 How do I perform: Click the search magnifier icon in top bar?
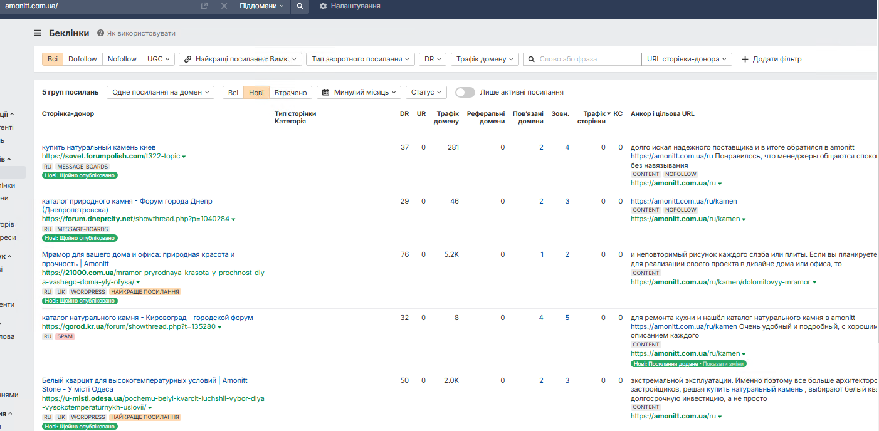point(300,6)
